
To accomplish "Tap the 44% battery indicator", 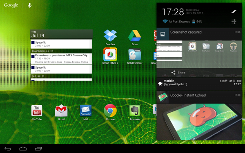I will [197, 22].
